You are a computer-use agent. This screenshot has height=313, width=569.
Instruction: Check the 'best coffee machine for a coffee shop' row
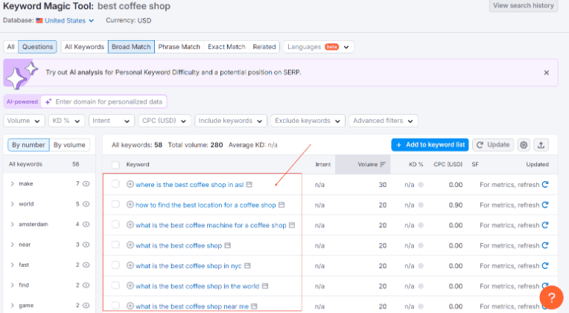tap(115, 225)
